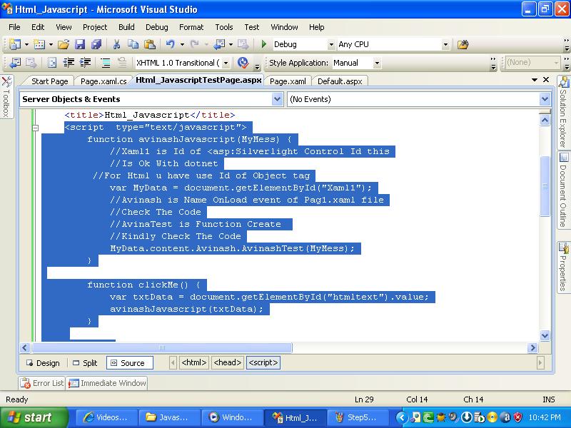This screenshot has width=571, height=428.
Task: Open the Error List panel
Action: coord(42,383)
